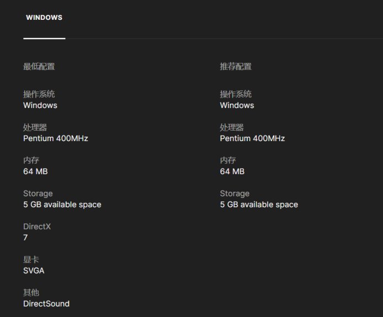The height and width of the screenshot is (317, 383).
Task: Click the SVGA graphics card value
Action: pyautogui.click(x=34, y=271)
